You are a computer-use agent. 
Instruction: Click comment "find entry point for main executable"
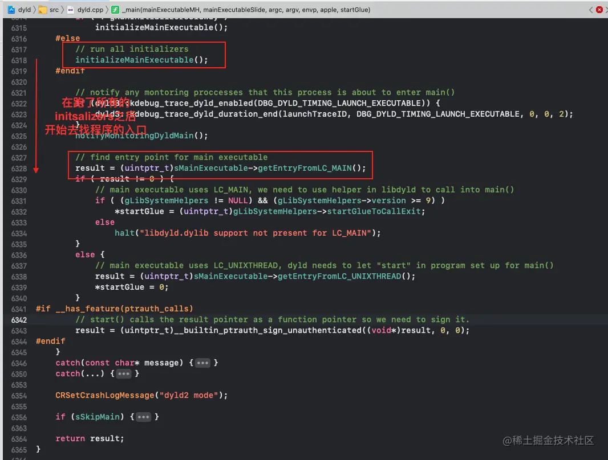171,157
